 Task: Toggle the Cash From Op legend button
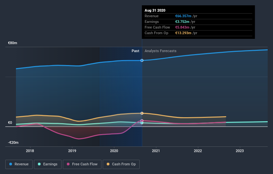tap(121, 164)
